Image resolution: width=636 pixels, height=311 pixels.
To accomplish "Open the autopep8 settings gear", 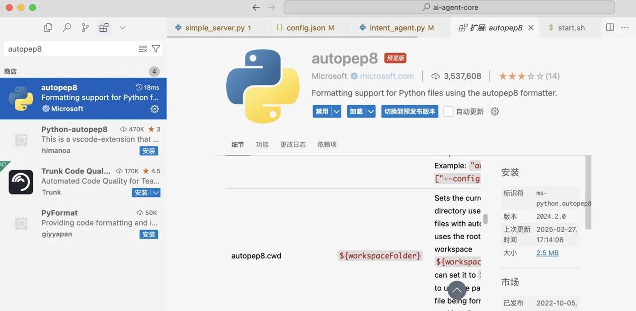I will (494, 111).
